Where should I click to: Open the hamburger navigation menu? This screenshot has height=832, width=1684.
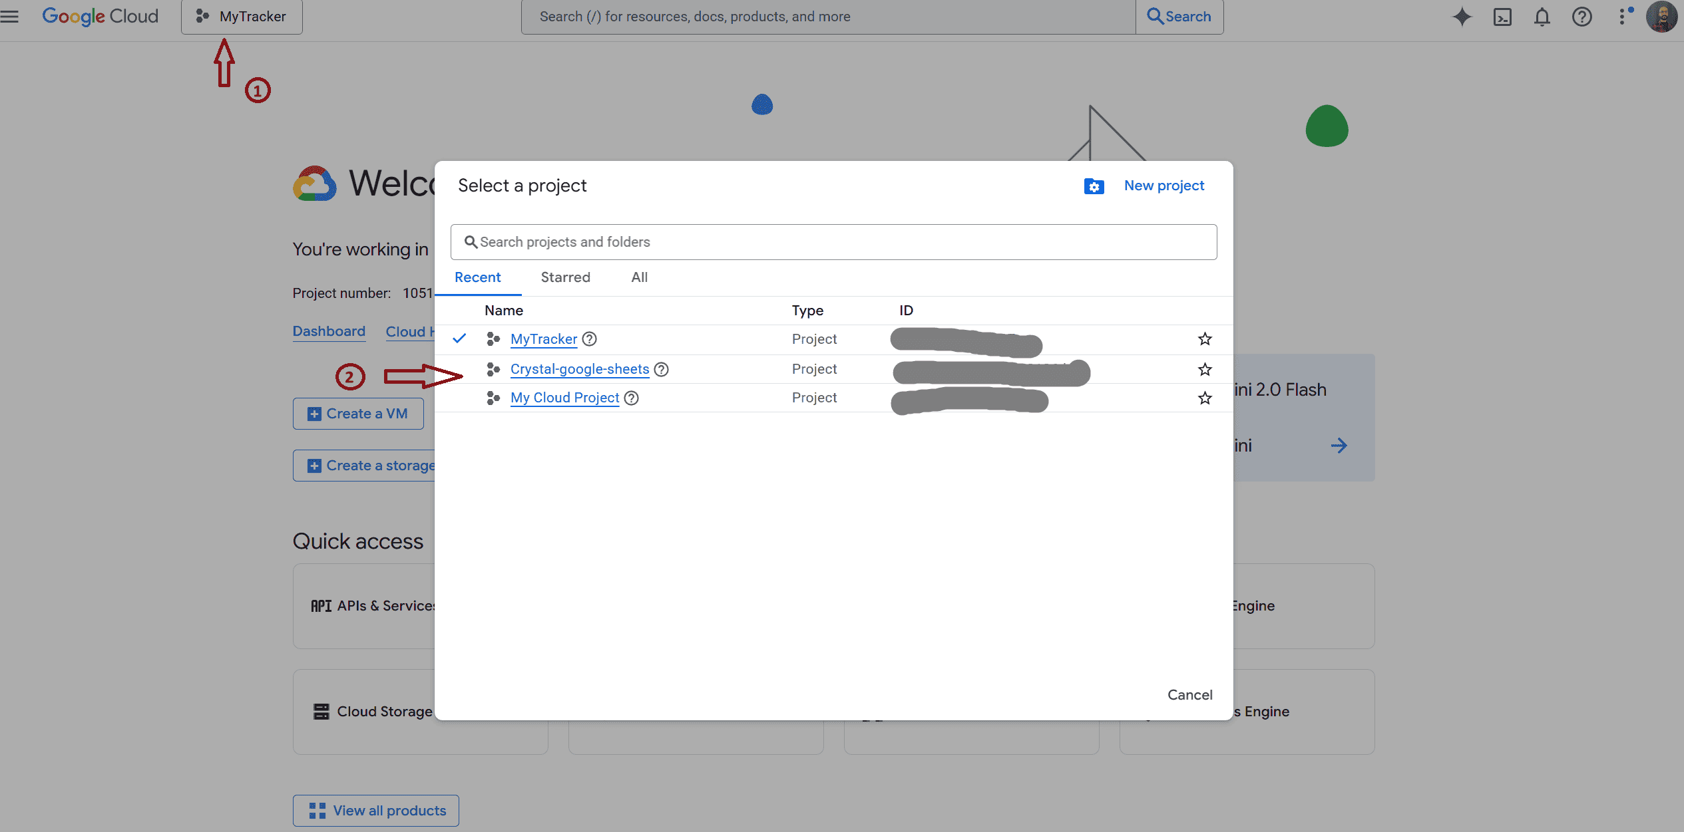point(10,16)
